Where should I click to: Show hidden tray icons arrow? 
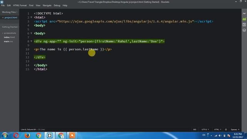[x=211, y=136]
